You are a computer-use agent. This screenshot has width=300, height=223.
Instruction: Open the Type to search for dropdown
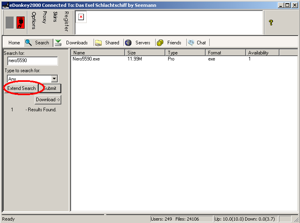pos(54,79)
